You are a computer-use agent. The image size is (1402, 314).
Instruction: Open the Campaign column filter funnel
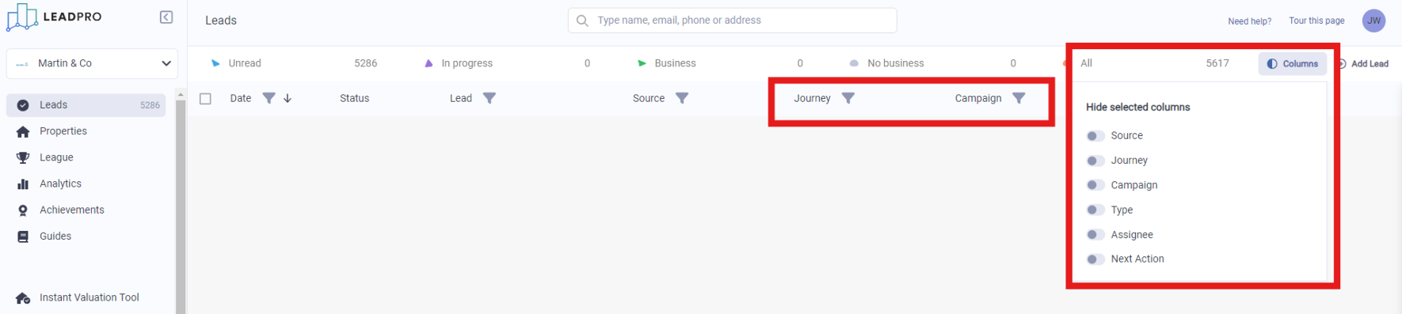tap(1019, 98)
